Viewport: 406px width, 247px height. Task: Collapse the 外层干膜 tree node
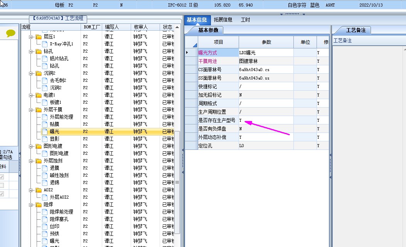[30, 110]
